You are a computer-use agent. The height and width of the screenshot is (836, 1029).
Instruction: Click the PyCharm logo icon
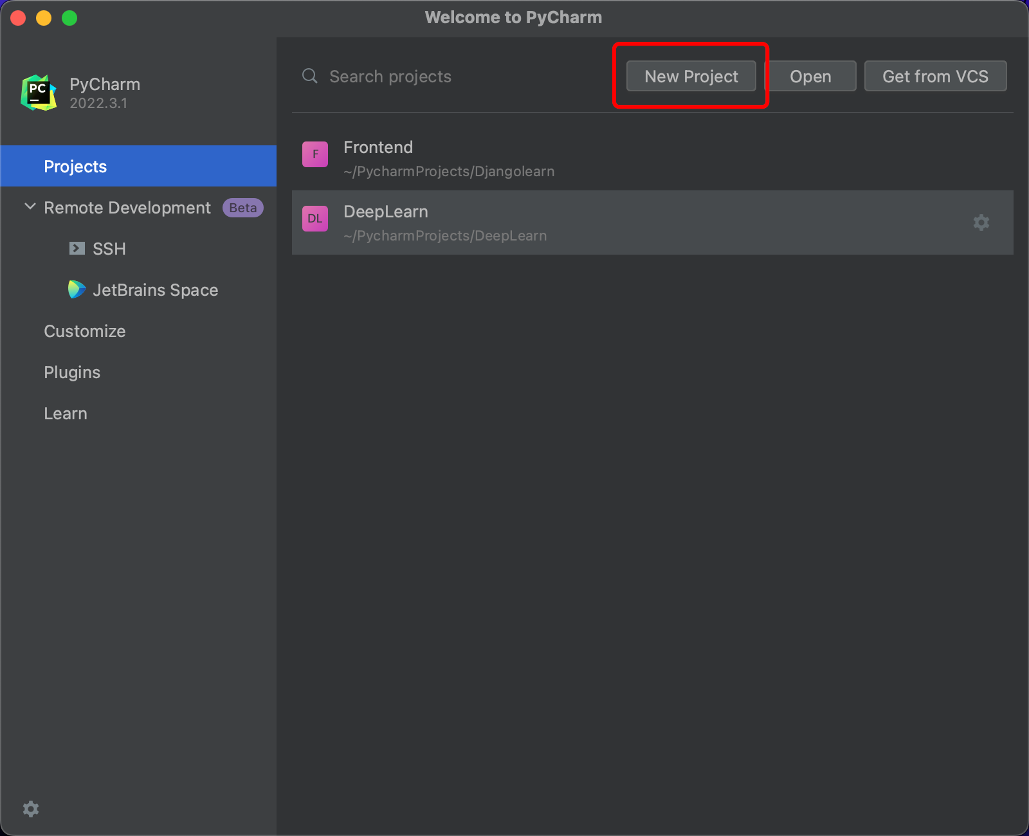[39, 93]
